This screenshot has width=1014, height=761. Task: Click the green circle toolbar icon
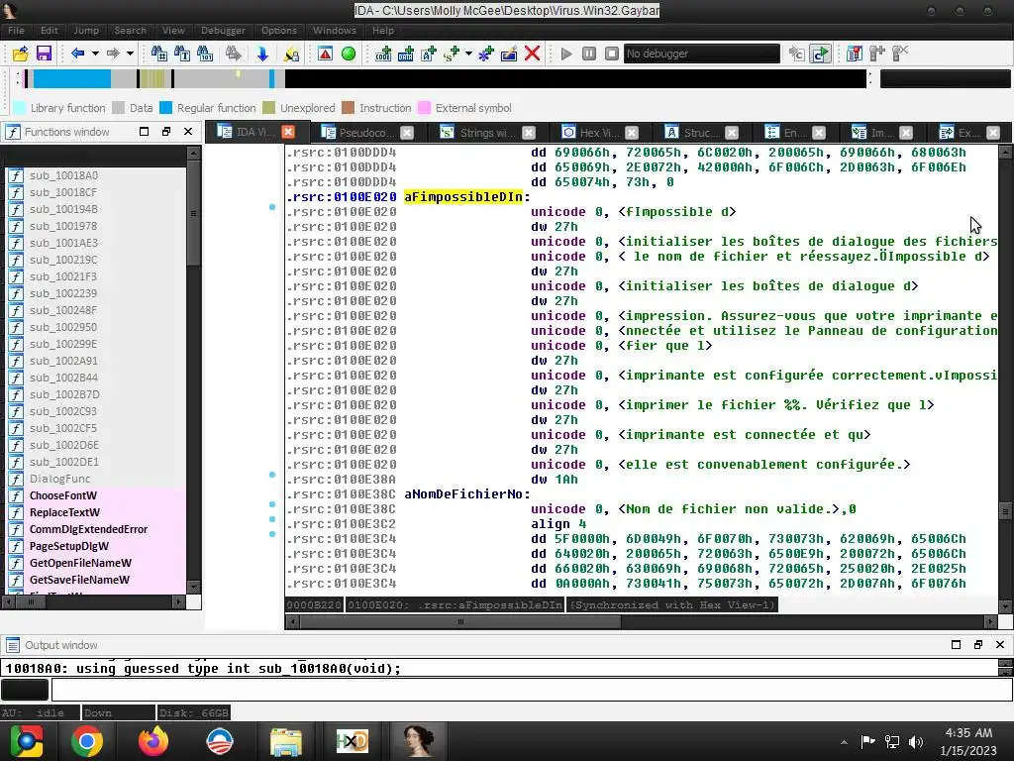(349, 54)
